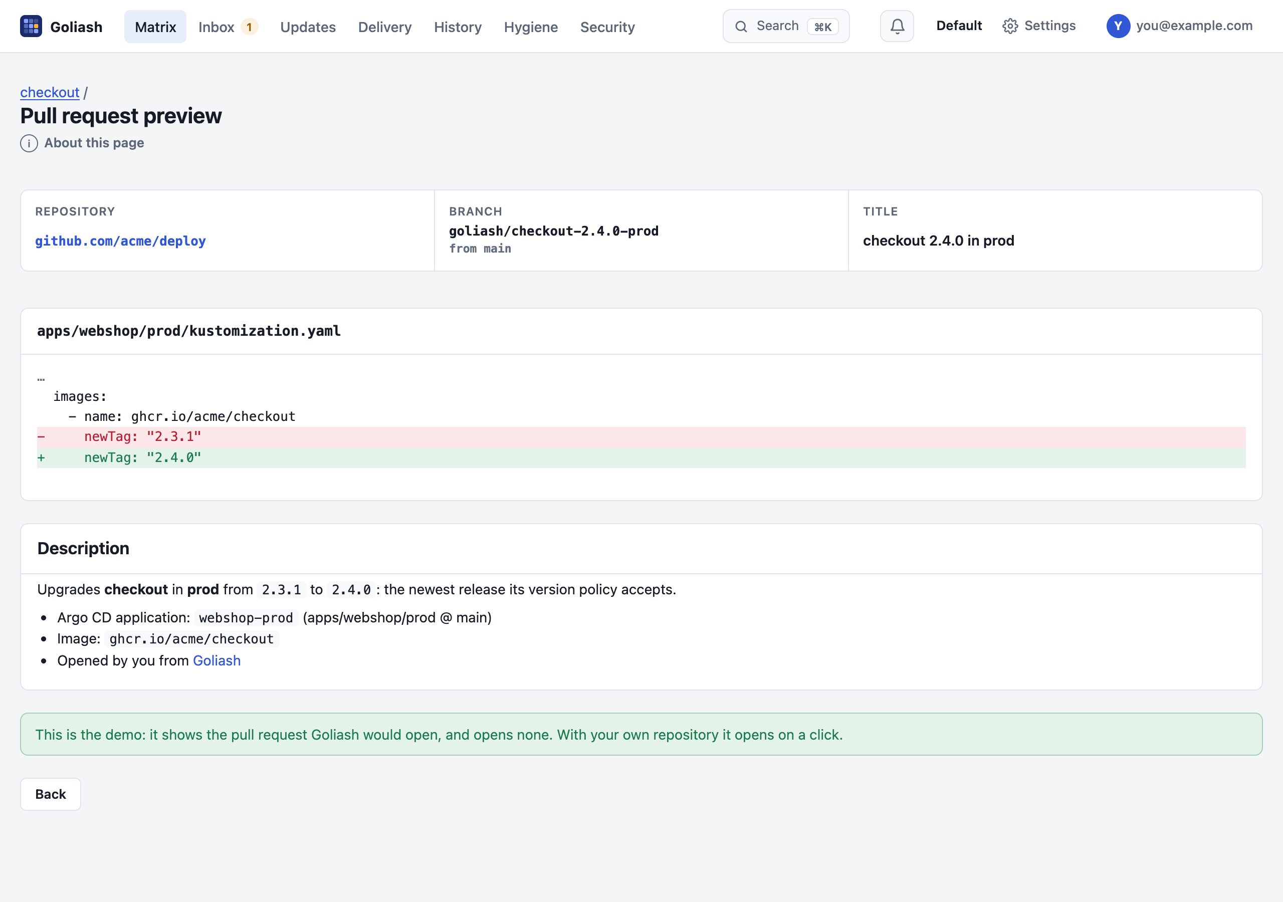Click the Settings label in the header
Image resolution: width=1283 pixels, height=902 pixels.
(x=1050, y=26)
